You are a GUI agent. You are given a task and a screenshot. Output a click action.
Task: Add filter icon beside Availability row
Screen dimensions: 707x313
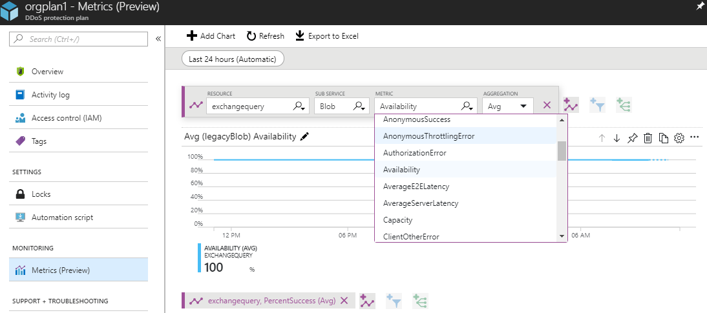coord(597,105)
